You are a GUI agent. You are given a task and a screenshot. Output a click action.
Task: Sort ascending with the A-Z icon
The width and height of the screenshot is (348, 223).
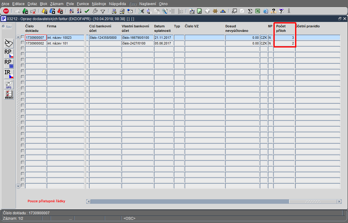tap(72, 11)
